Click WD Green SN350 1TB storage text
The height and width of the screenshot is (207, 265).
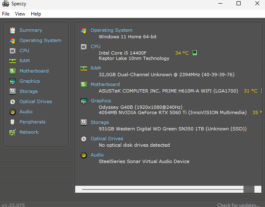pos(173,129)
